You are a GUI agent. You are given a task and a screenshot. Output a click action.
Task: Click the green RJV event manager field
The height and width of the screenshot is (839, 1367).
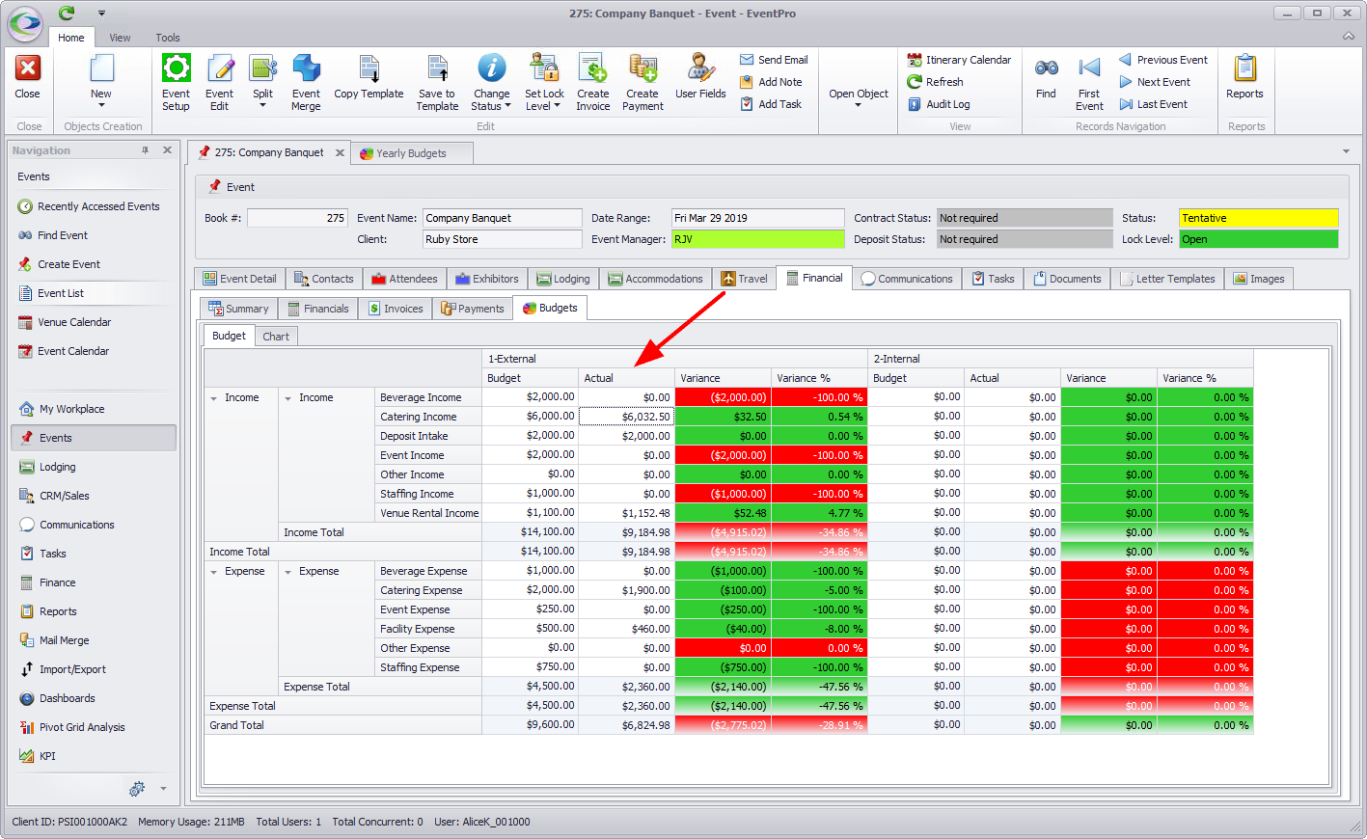coord(757,239)
